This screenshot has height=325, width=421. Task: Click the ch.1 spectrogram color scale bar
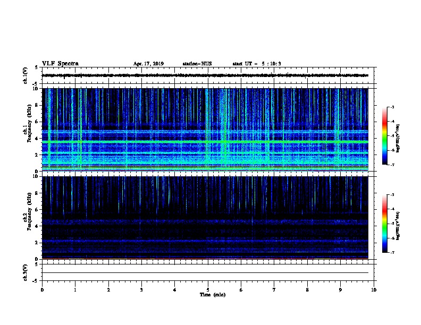pyautogui.click(x=384, y=136)
